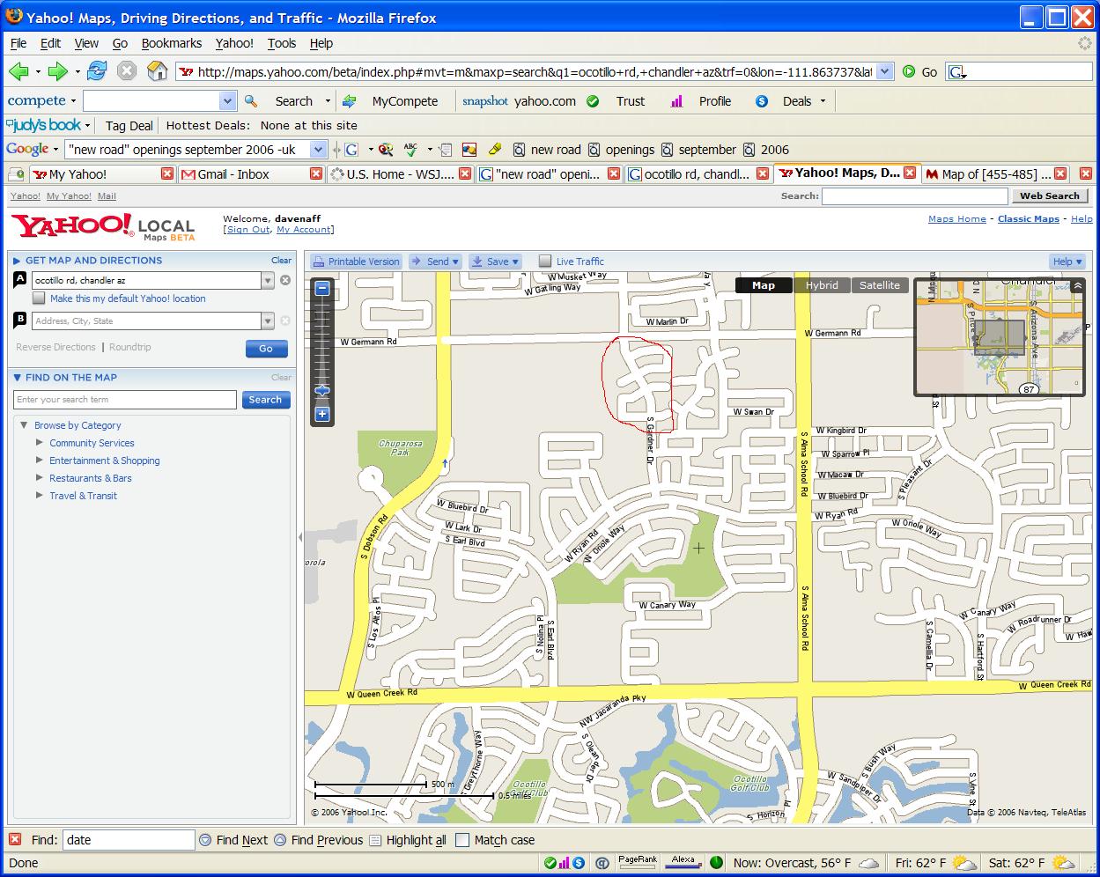
Task: Open location A address dropdown
Action: tap(268, 281)
